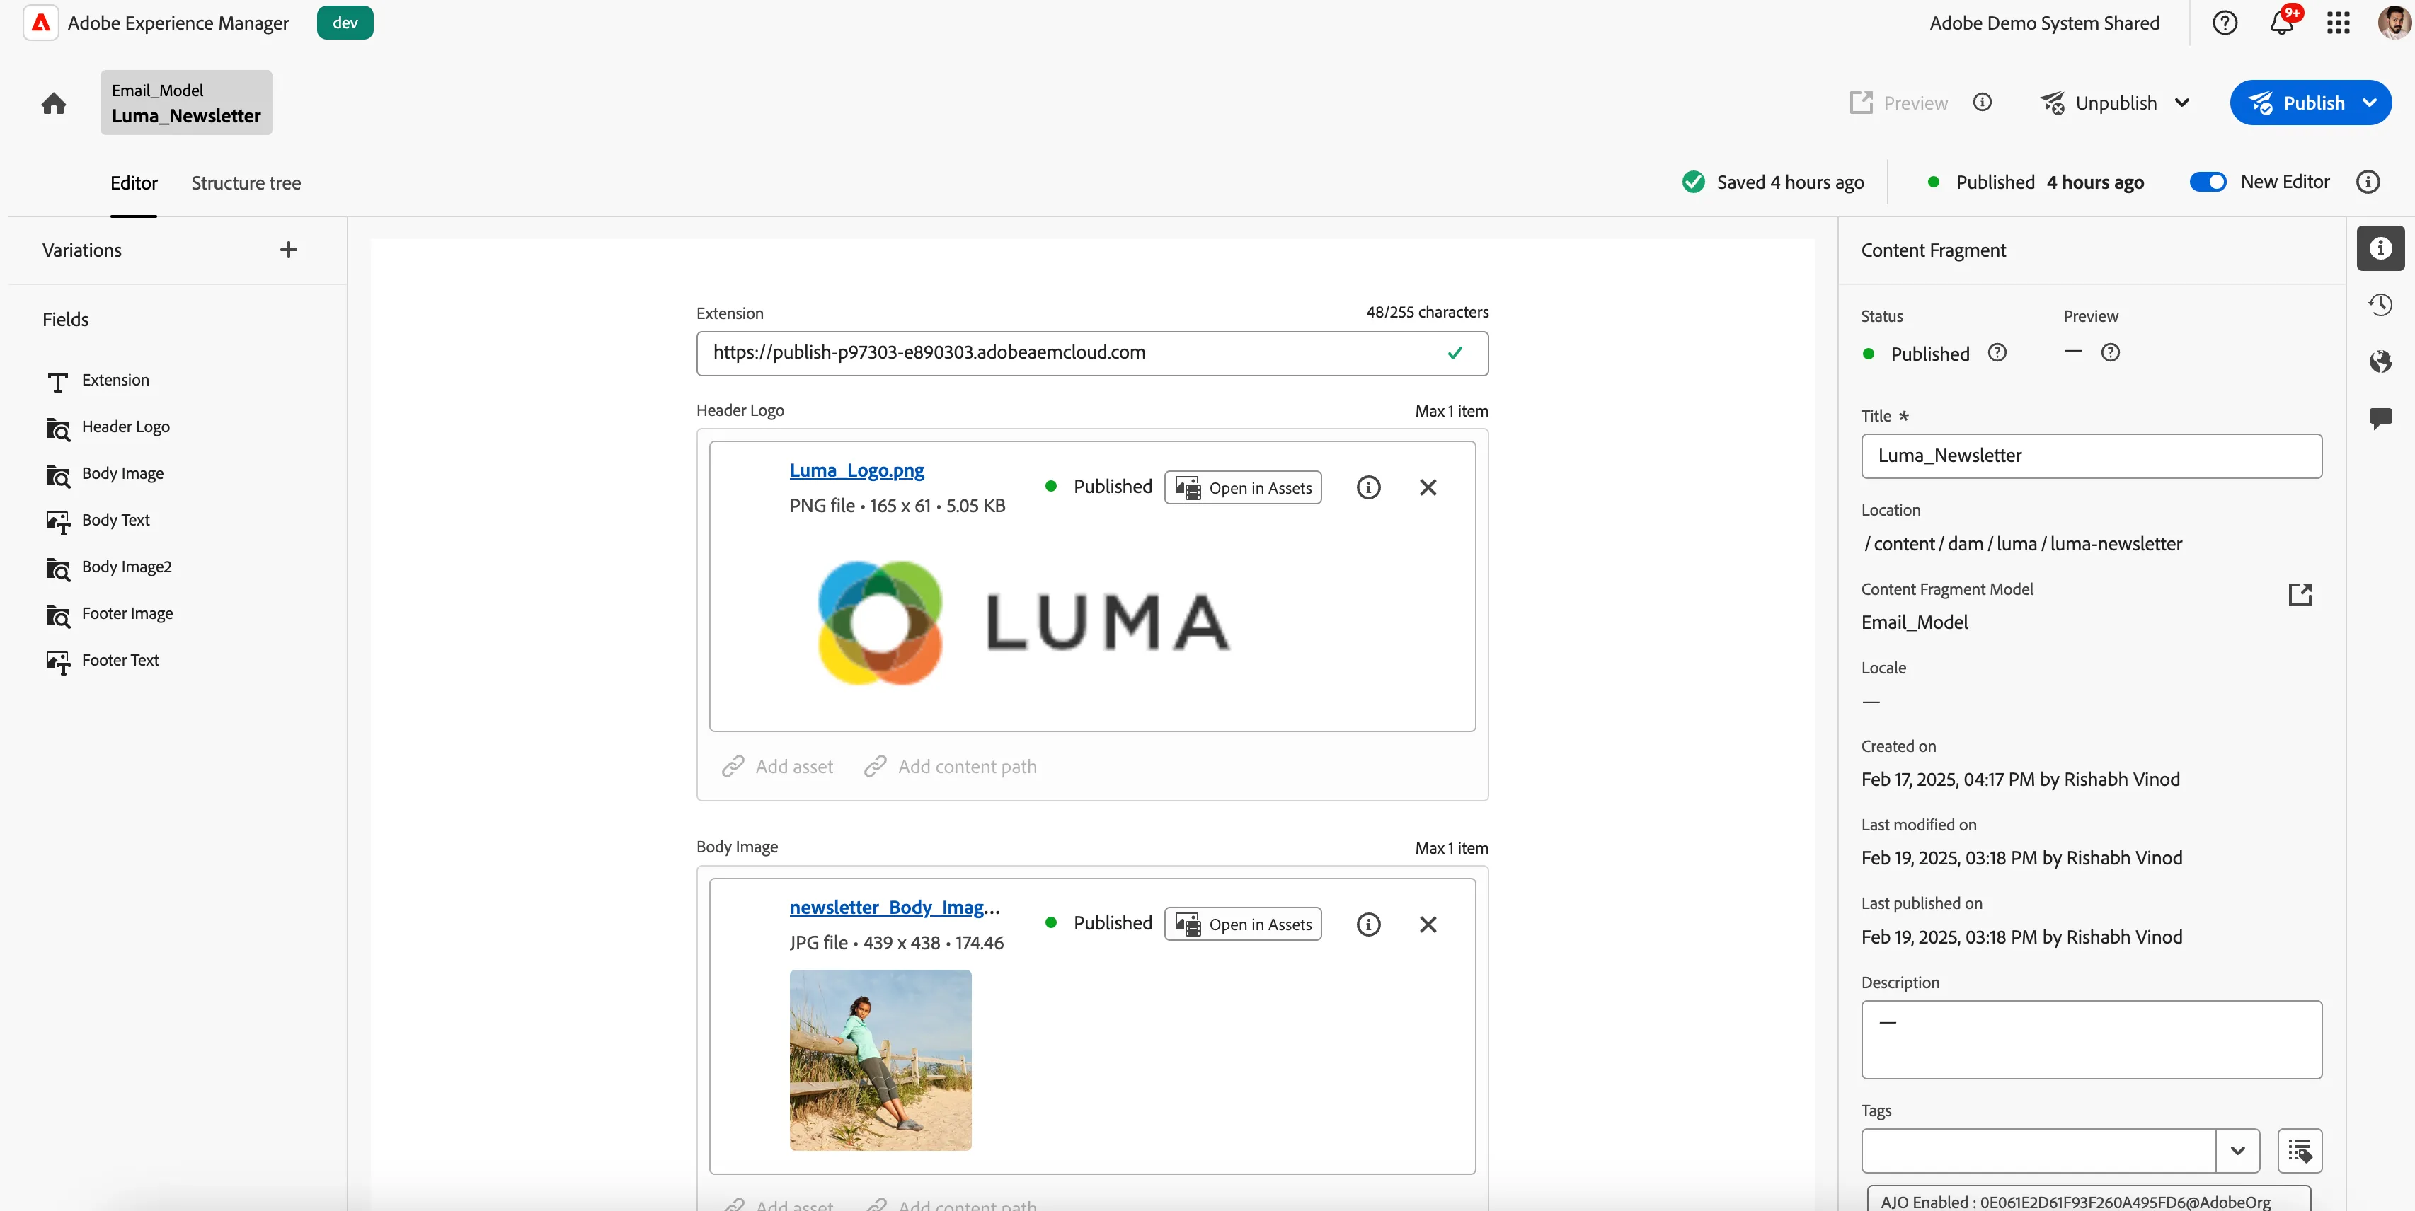Open help question mark icon in header
The height and width of the screenshot is (1211, 2415).
2225,23
